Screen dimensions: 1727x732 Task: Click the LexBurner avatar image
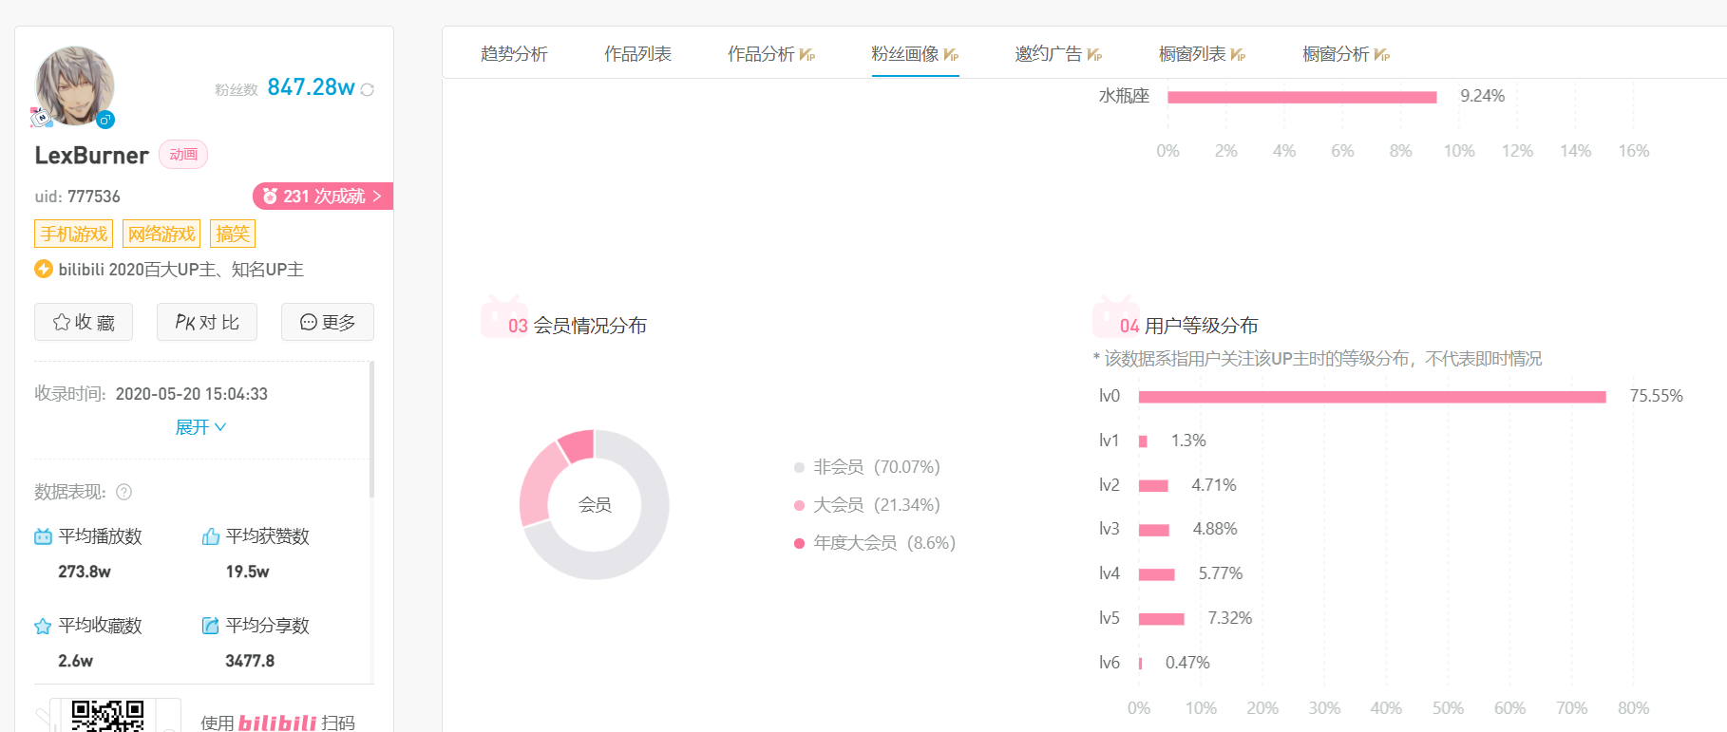[74, 85]
